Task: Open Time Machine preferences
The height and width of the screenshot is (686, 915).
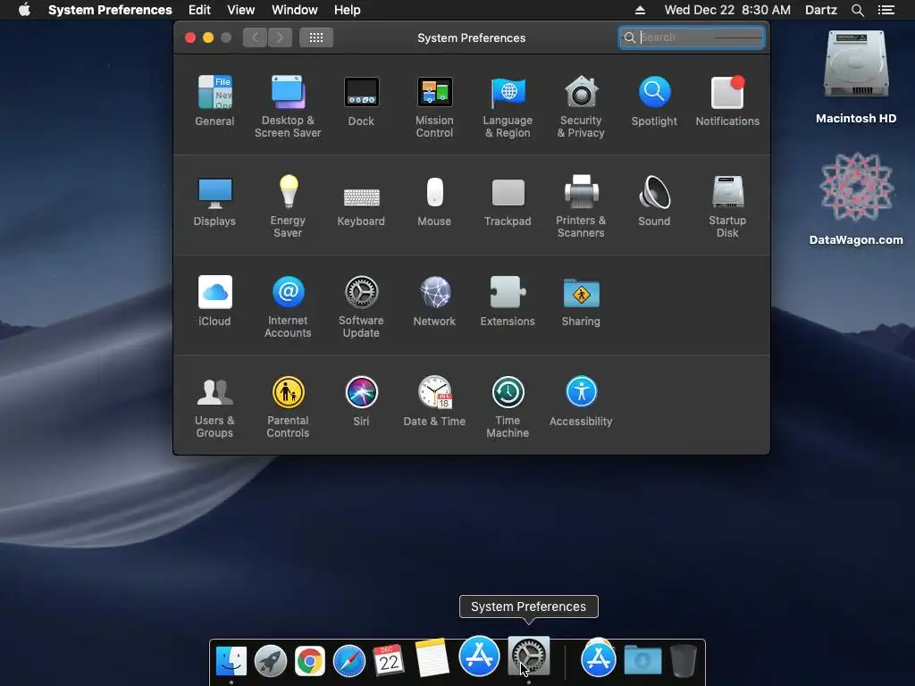Action: click(x=508, y=407)
